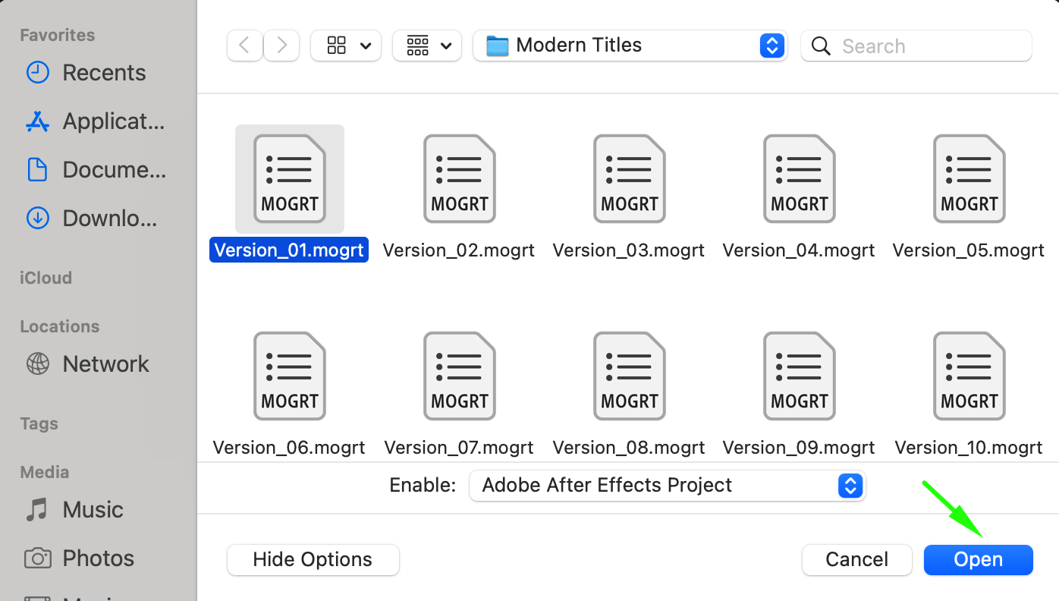Click the Version_10.mogrt thumbnail
1059x601 pixels.
(x=969, y=376)
